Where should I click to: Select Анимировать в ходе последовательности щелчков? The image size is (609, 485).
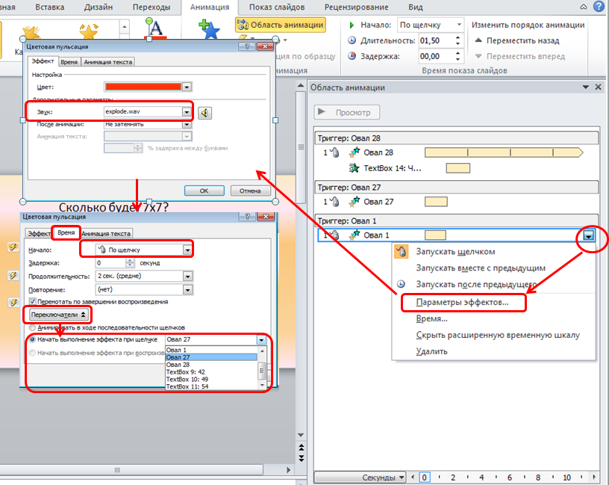coord(32,327)
